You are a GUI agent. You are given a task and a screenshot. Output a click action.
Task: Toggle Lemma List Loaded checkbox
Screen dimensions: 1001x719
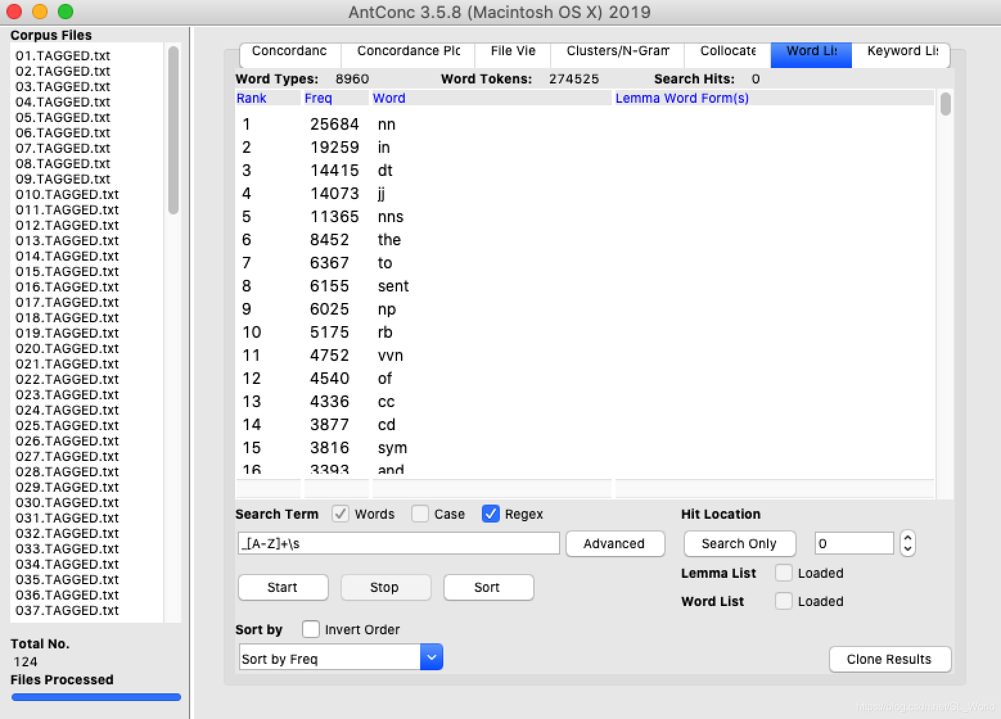tap(784, 573)
